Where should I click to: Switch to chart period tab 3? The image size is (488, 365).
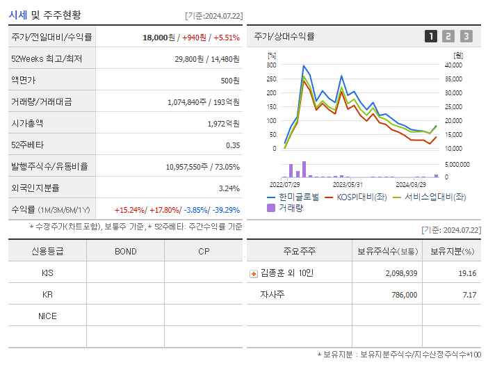(466, 36)
